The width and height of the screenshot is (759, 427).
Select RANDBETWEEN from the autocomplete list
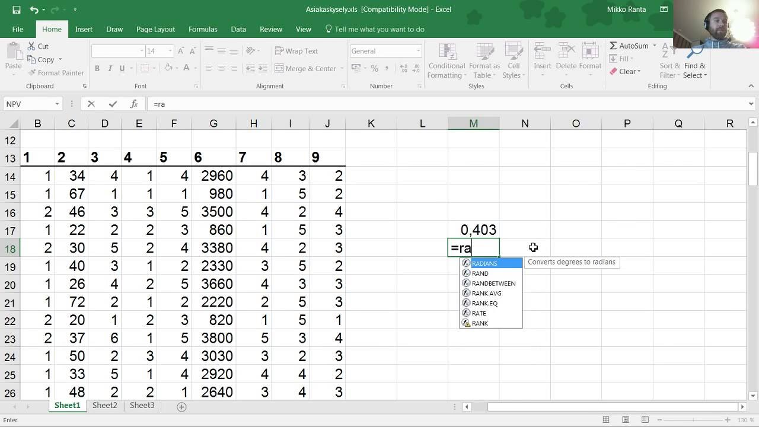491,283
